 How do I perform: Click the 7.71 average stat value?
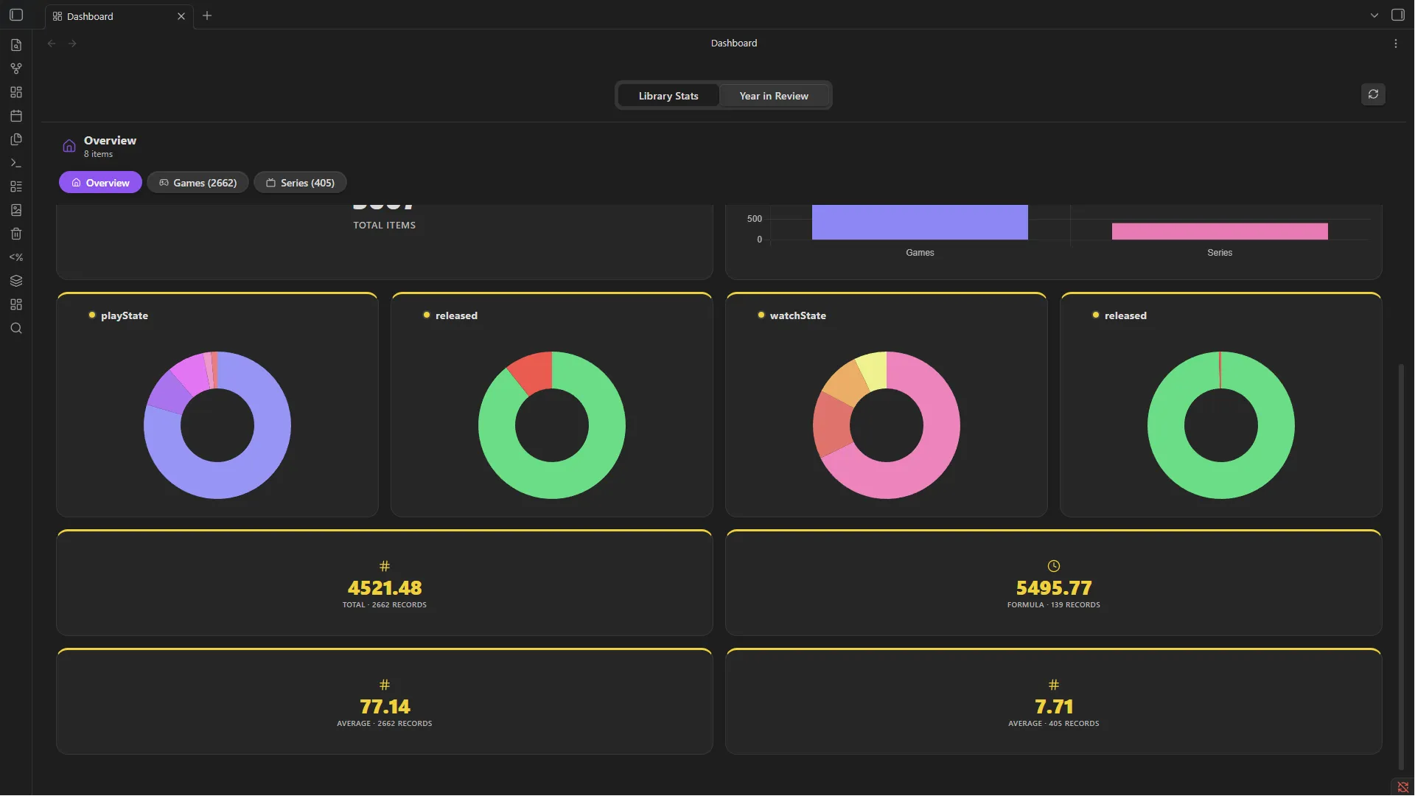pos(1054,707)
